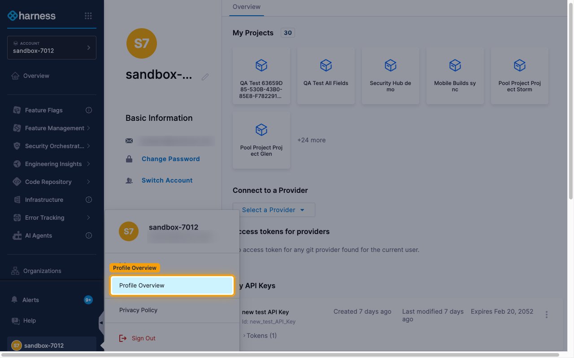
Task: Open Alerts bell icon
Action: [15, 300]
